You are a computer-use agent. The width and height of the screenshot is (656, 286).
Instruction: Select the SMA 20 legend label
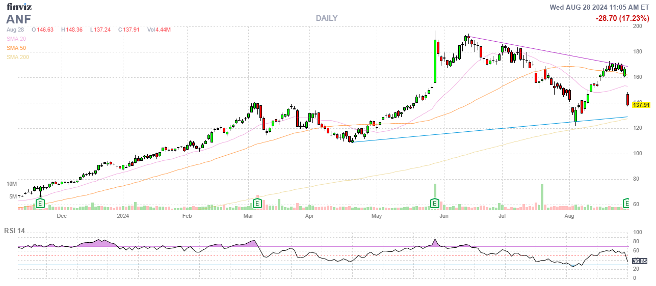16,39
